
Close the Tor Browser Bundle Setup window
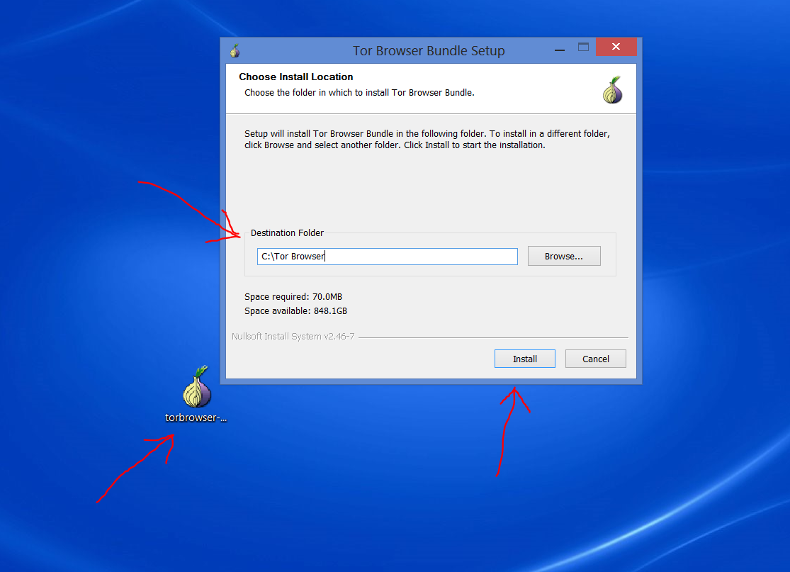point(616,47)
